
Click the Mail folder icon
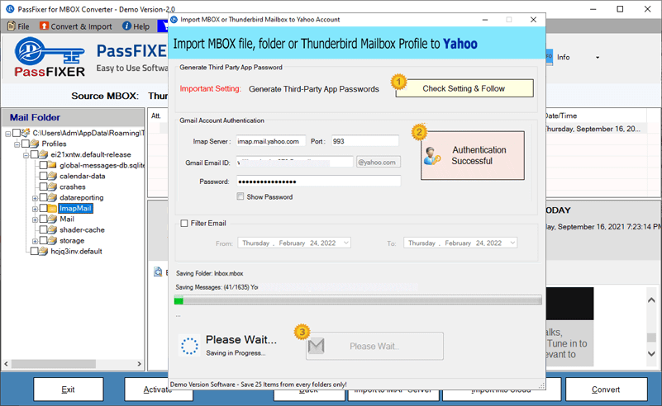[52, 219]
